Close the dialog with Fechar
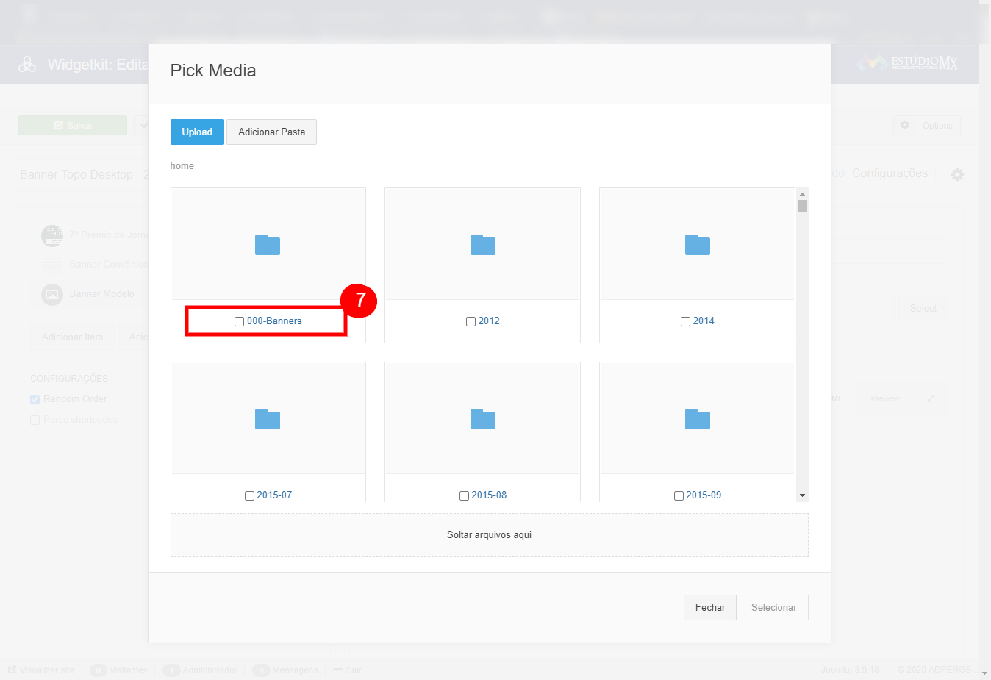The height and width of the screenshot is (680, 991). (709, 608)
